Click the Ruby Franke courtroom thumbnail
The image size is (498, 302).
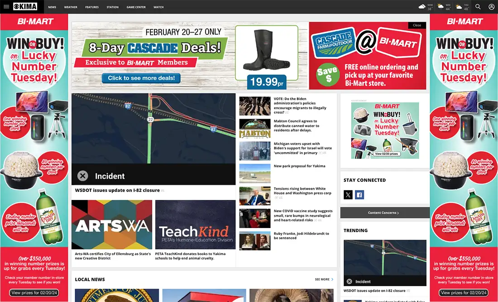click(255, 241)
